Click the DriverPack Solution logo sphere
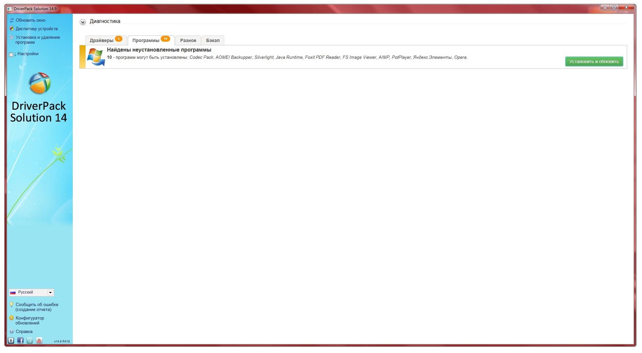 40,83
